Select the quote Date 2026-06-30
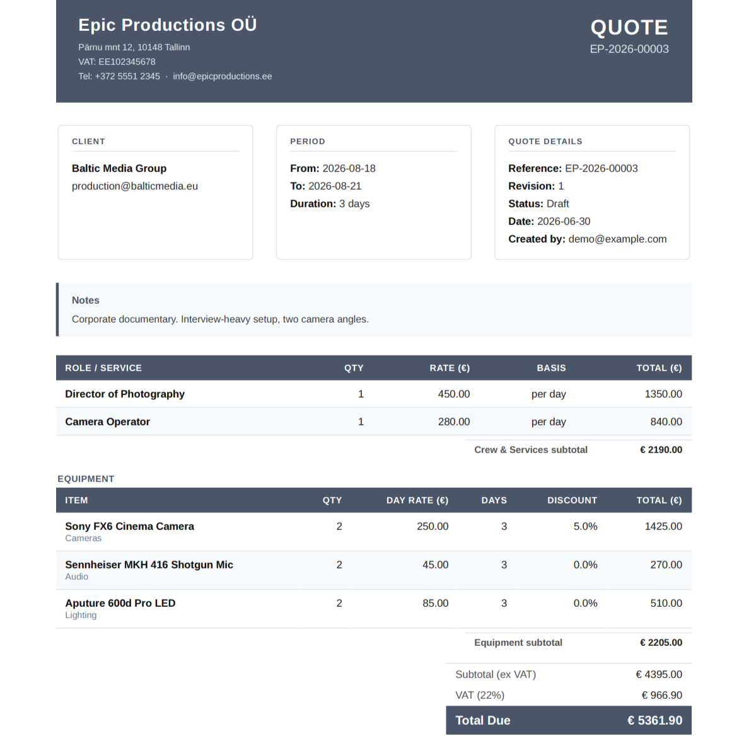Screen dimensions: 744x748 coord(564,221)
